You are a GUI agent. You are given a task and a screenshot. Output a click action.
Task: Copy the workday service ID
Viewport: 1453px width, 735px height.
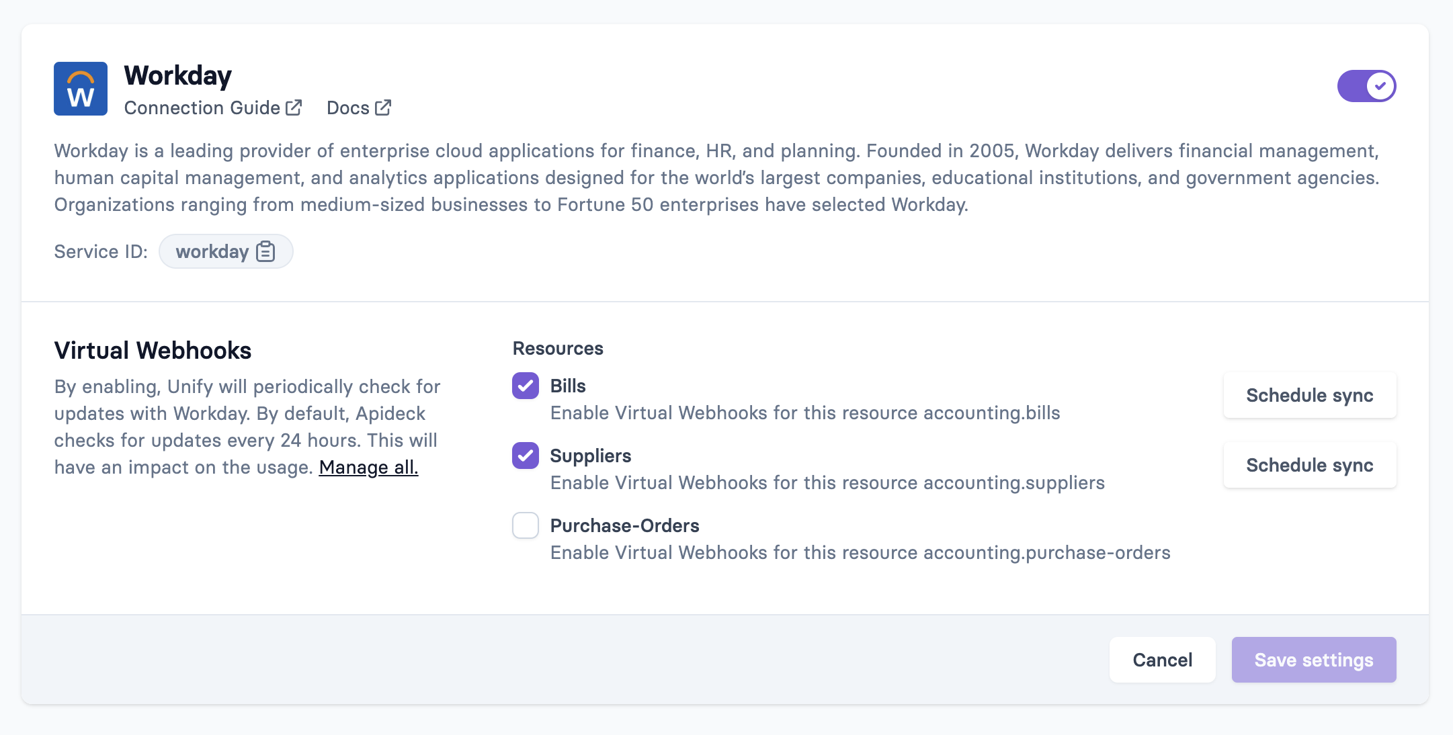266,251
